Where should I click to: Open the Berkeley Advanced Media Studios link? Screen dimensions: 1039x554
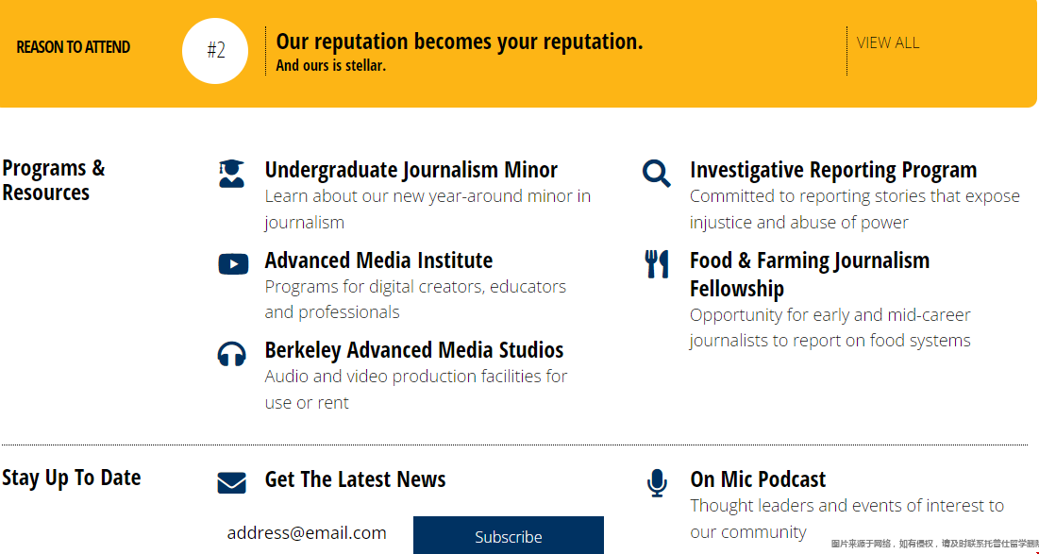click(414, 350)
